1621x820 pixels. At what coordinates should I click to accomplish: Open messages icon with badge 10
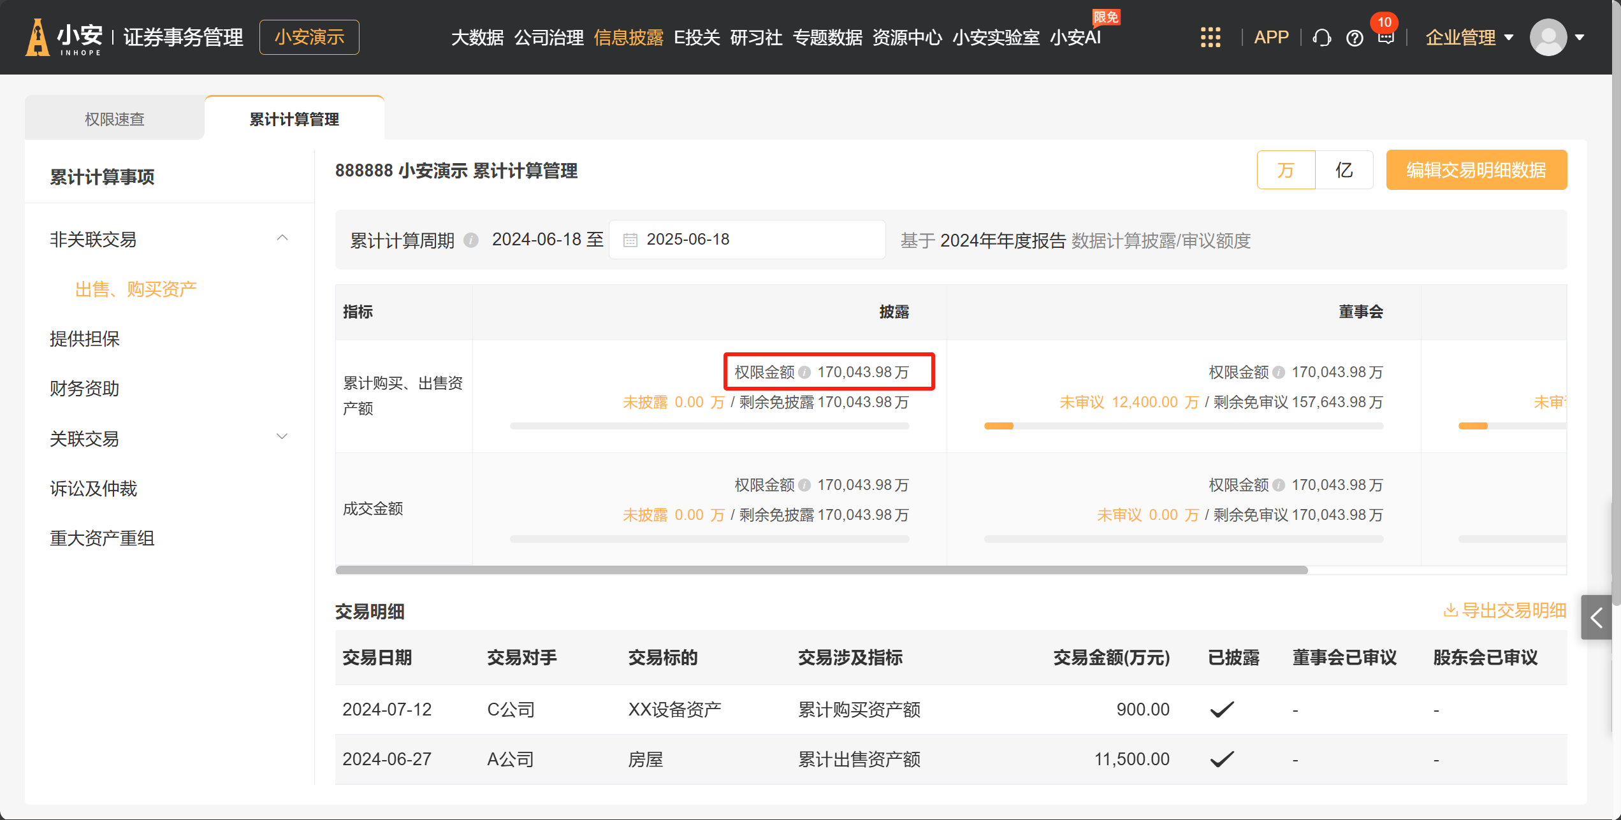[1386, 37]
